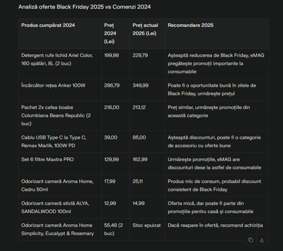Click the 'Recomandare 2025' column header
Screen dimensions: 283x251
click(x=190, y=25)
